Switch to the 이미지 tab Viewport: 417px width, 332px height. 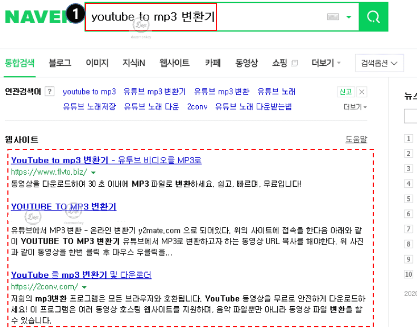pyautogui.click(x=97, y=63)
